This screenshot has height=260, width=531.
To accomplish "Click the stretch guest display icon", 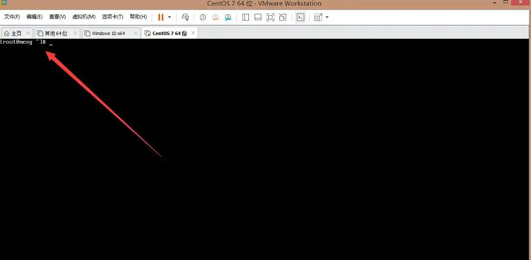I will 318,17.
